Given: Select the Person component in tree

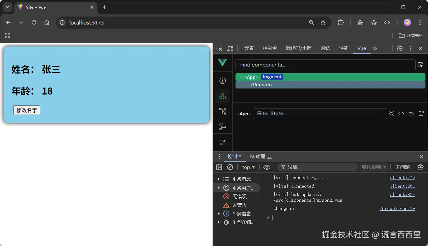Looking at the screenshot, I should (x=330, y=85).
